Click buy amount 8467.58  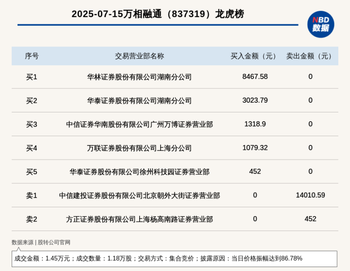[x=255, y=77]
